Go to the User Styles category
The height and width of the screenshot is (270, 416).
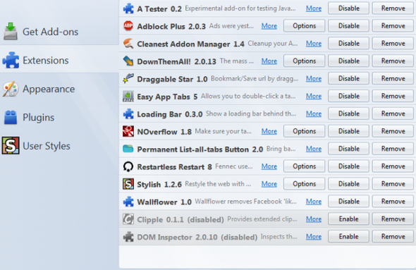[59, 146]
